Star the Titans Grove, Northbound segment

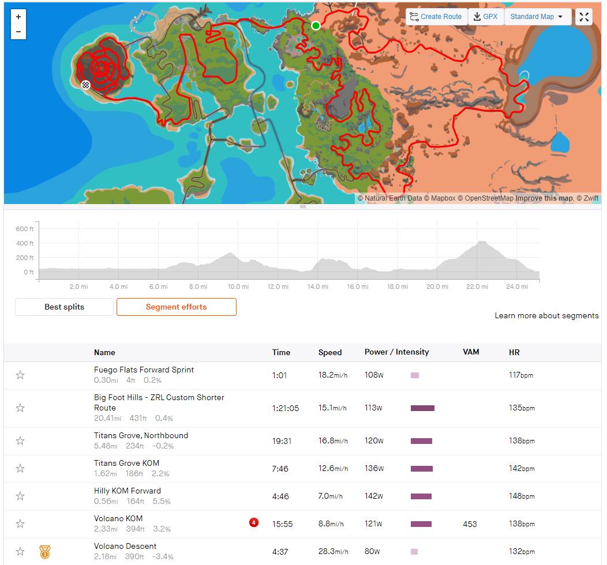pos(20,440)
